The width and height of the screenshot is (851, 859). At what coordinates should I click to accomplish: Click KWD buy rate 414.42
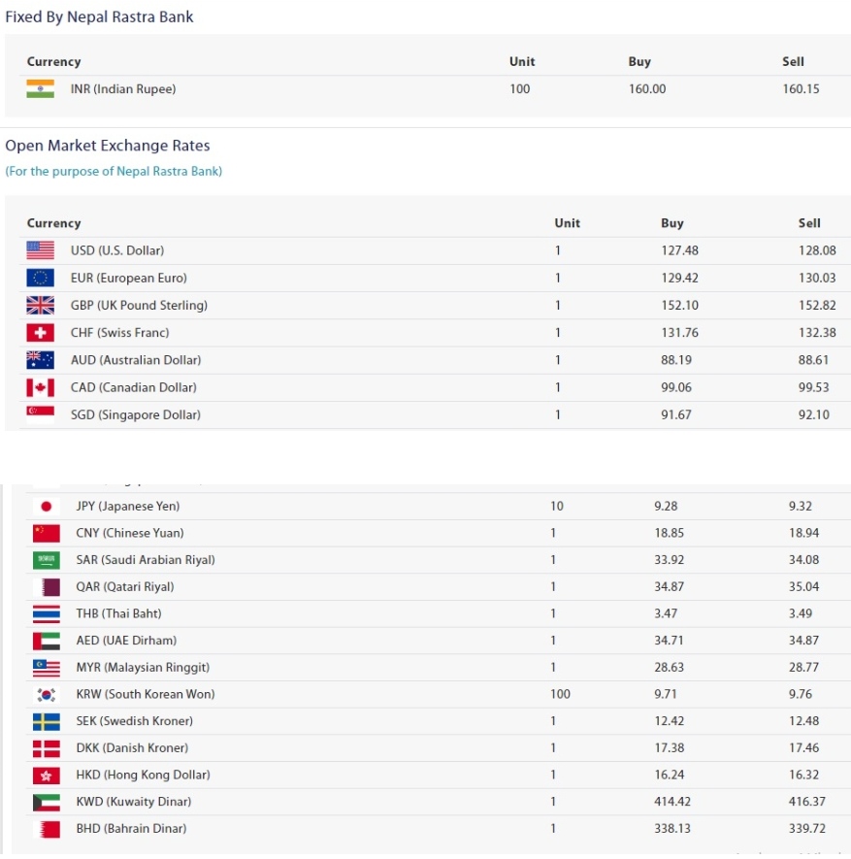672,802
